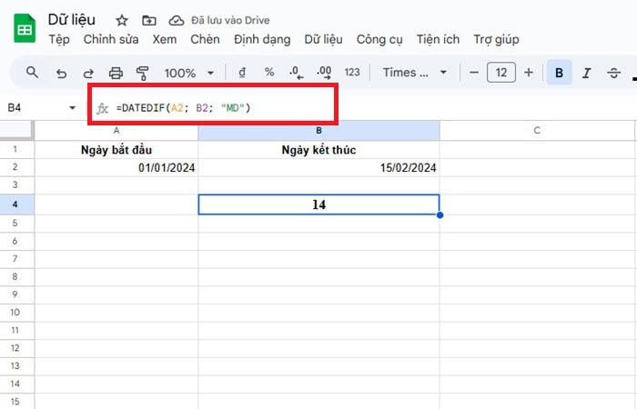Toggle bold formatting button

(559, 73)
